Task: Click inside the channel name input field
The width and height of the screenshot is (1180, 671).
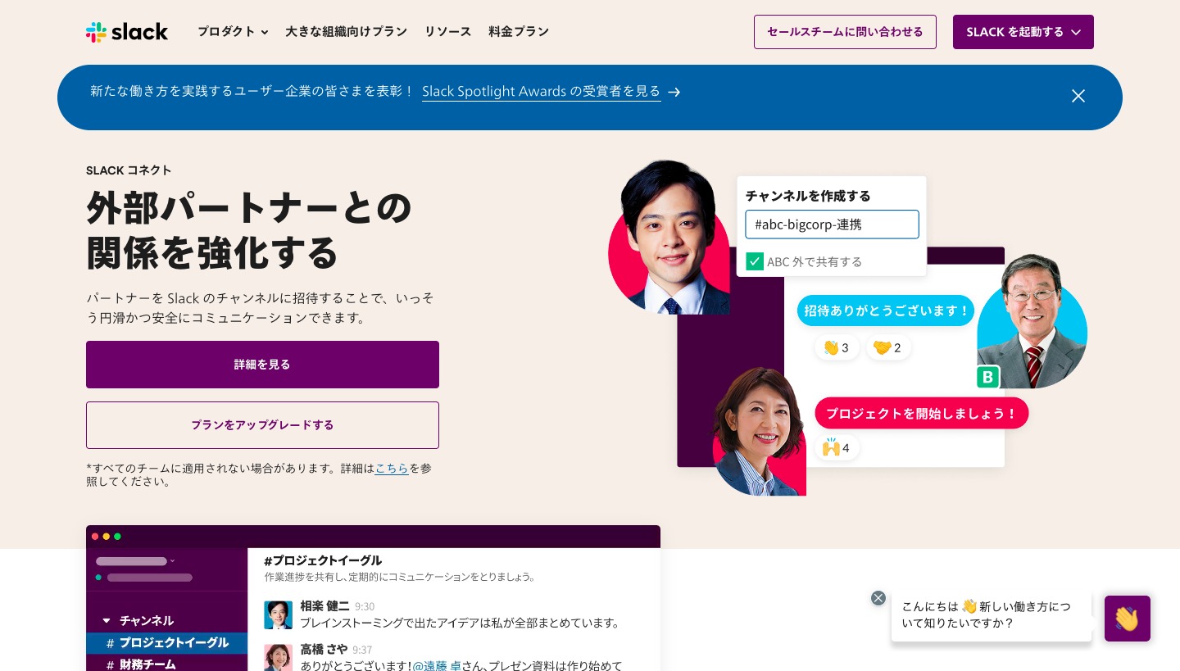Action: pyautogui.click(x=832, y=224)
